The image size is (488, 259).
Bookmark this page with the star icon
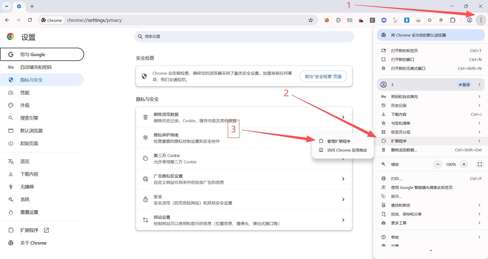tap(311, 20)
